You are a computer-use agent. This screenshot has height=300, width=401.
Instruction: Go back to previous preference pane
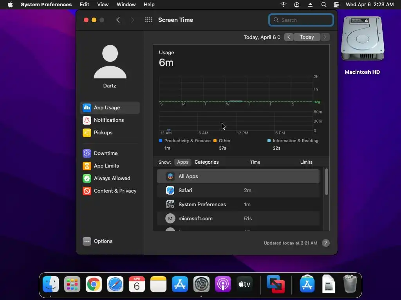118,20
